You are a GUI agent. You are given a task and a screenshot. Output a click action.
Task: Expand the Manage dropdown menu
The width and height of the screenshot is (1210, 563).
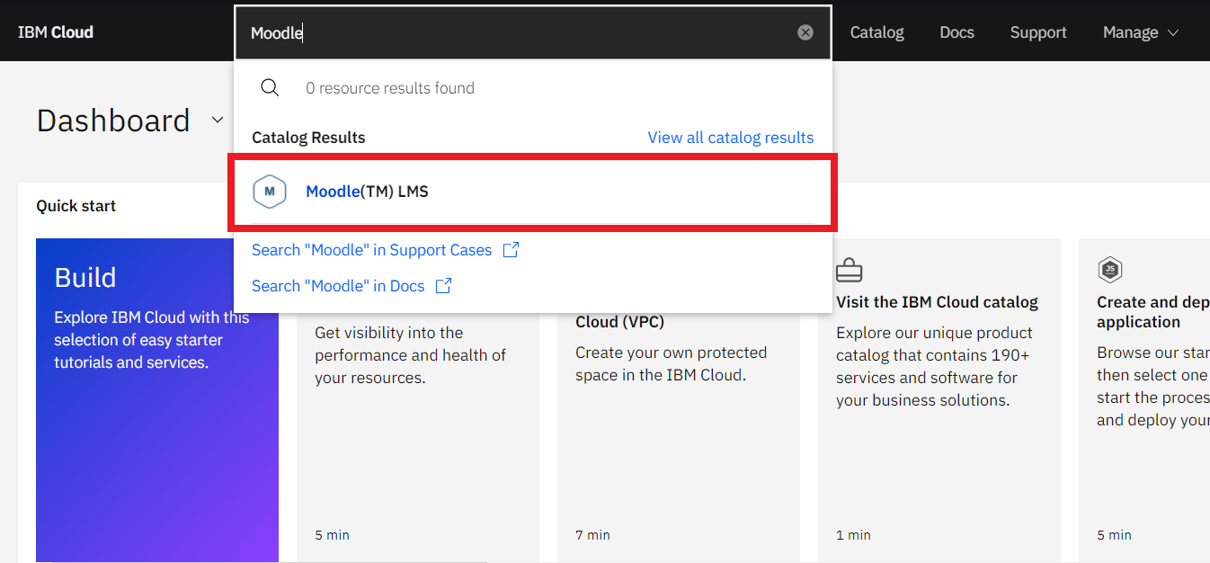[1141, 32]
